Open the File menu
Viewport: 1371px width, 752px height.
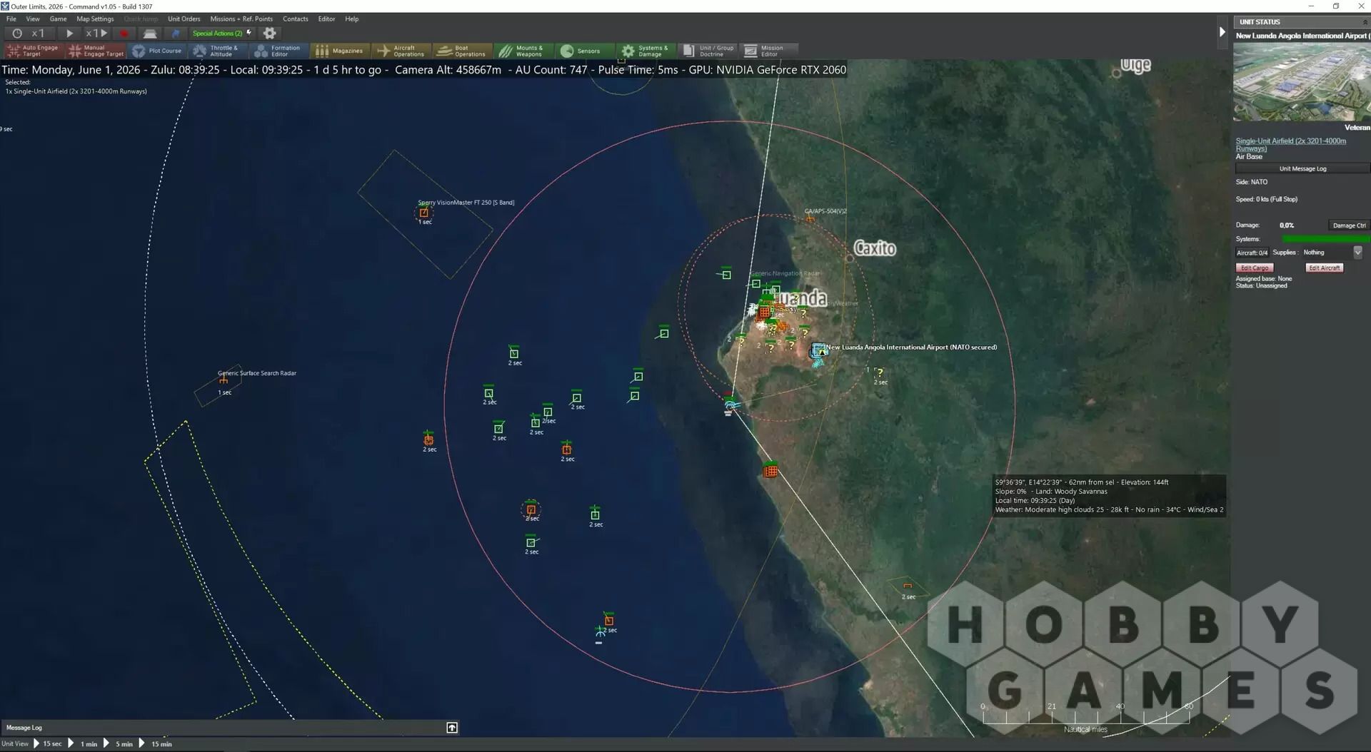[x=11, y=19]
